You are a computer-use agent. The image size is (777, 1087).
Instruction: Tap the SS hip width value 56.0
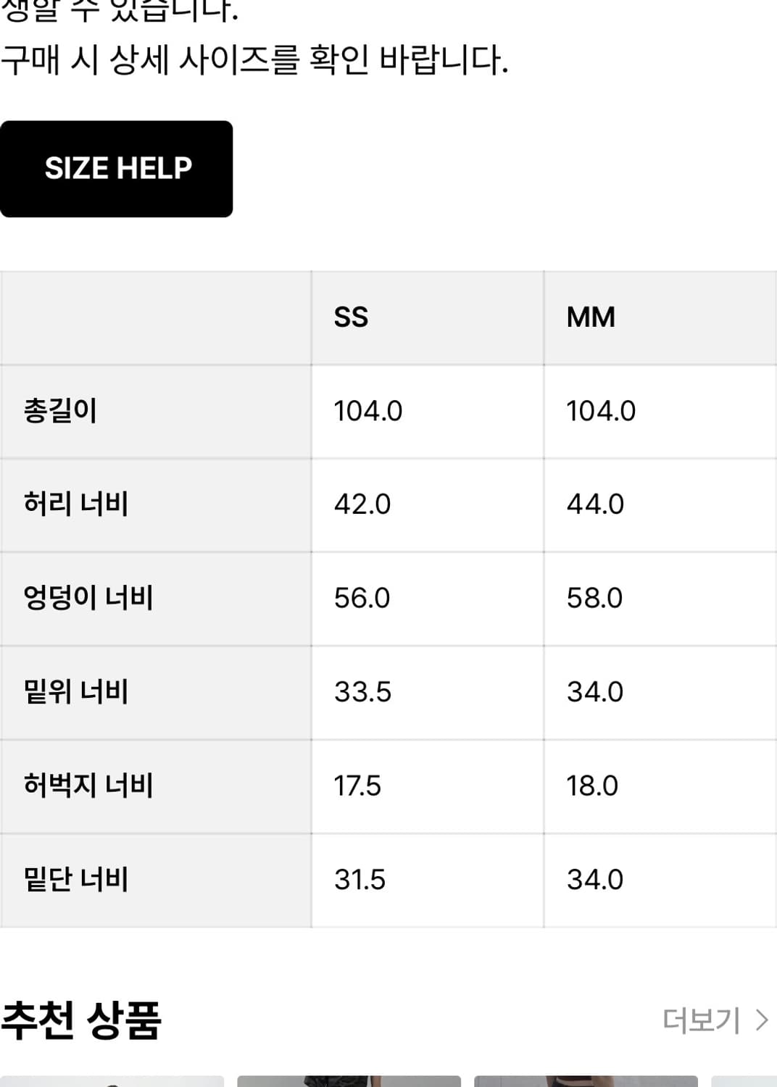coord(362,598)
